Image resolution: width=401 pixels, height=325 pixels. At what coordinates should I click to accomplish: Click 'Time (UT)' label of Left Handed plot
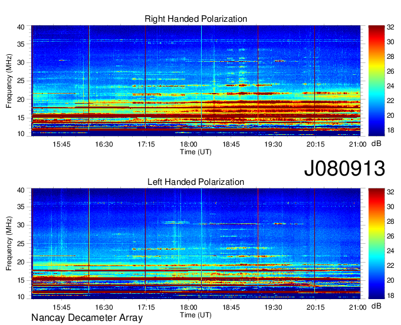click(x=196, y=315)
